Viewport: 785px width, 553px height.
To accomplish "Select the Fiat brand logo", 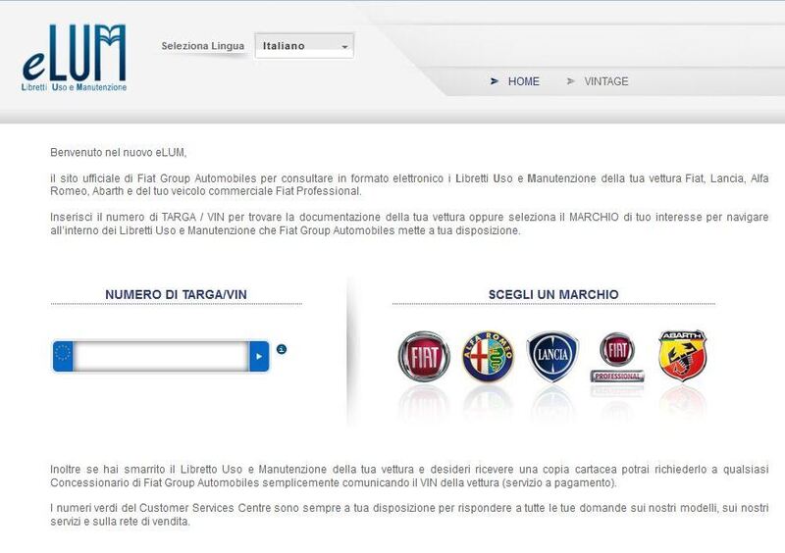I will (x=423, y=356).
